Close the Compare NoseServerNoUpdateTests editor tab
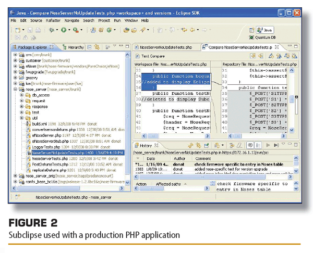 click(277, 47)
